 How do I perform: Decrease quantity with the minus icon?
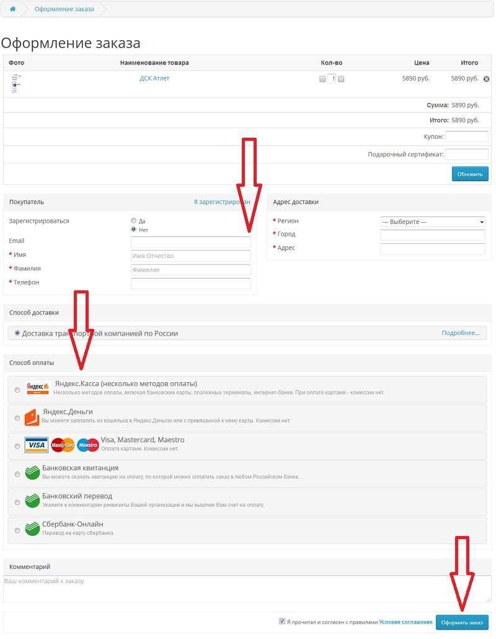pos(322,79)
